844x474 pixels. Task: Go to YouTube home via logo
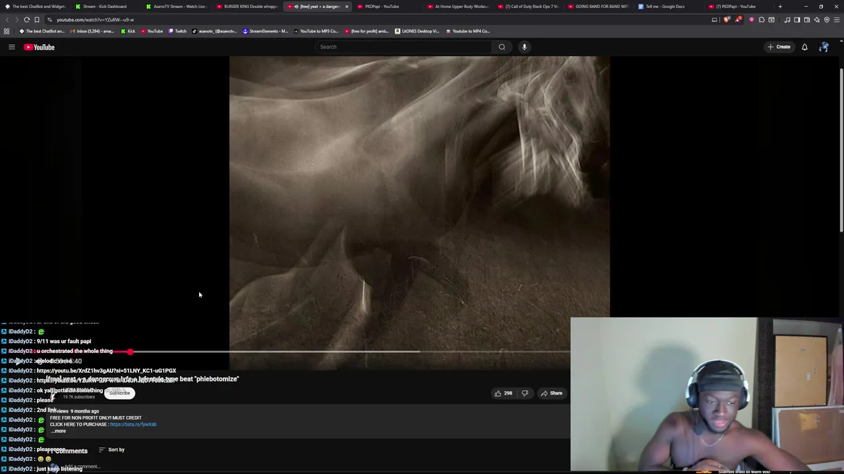click(39, 47)
